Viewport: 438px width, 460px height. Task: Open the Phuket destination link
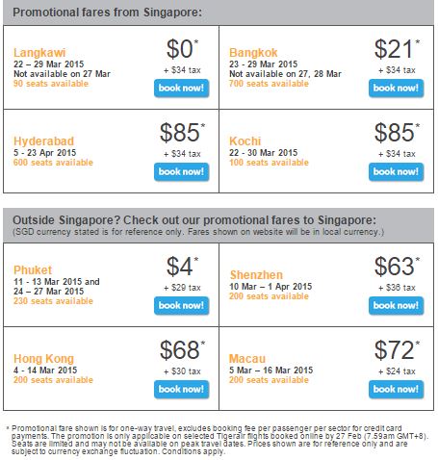33,269
